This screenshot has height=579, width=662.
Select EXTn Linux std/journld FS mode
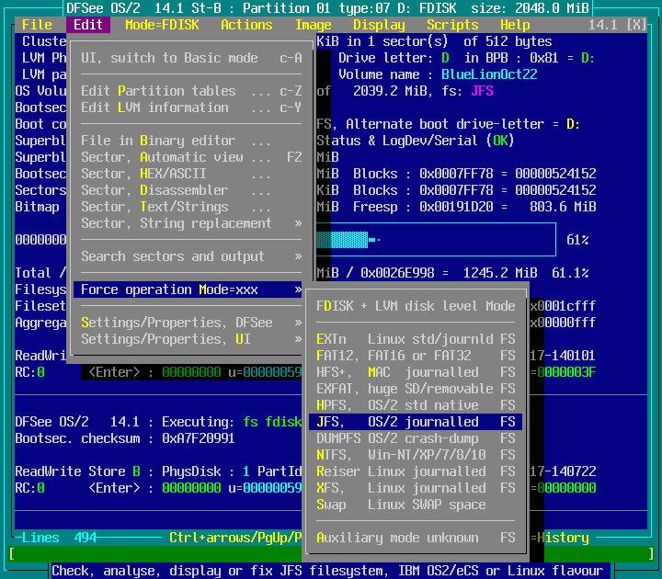[x=416, y=339]
